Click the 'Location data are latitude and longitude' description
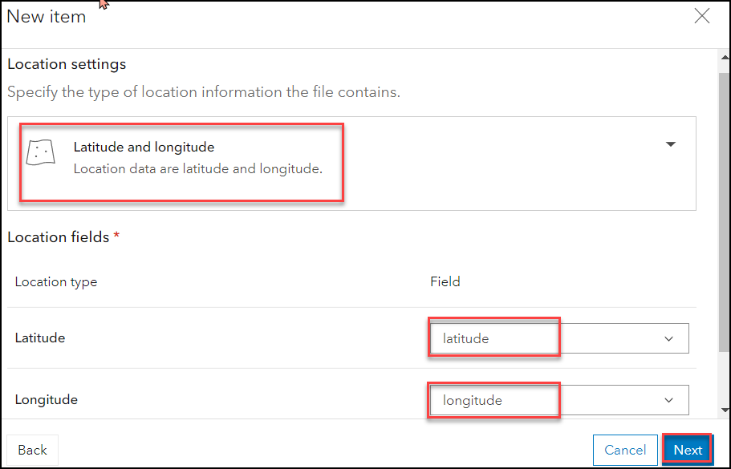 197,169
